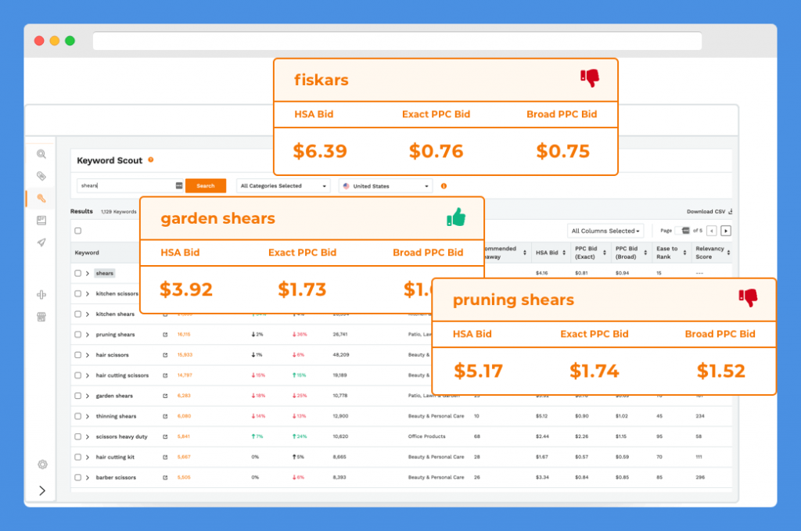Image resolution: width=801 pixels, height=531 pixels.
Task: Open the All Categories Selected dropdown
Action: (283, 186)
